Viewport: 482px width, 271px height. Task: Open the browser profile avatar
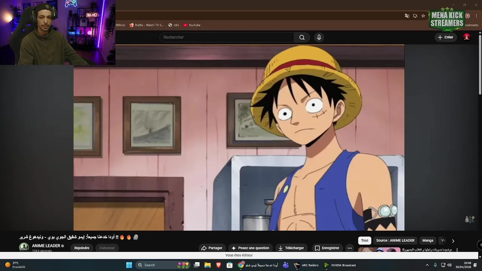pyautogui.click(x=468, y=16)
